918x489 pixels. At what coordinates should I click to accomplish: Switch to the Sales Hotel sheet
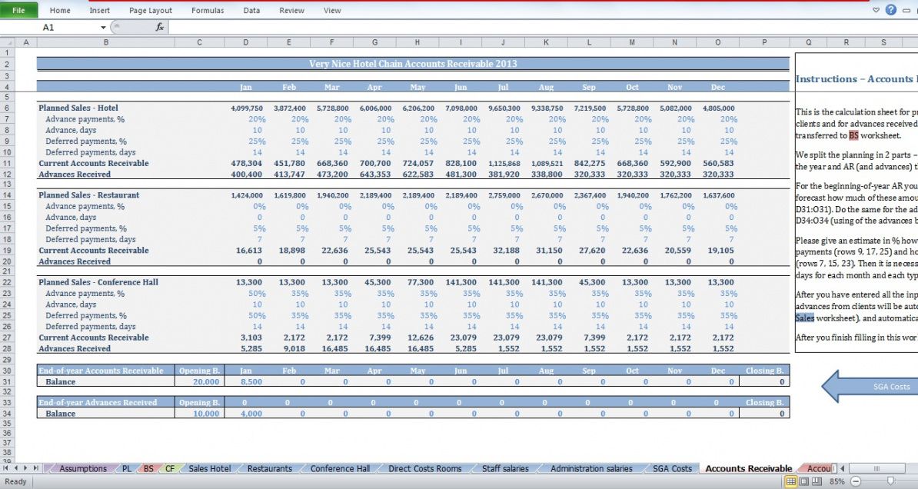point(209,468)
